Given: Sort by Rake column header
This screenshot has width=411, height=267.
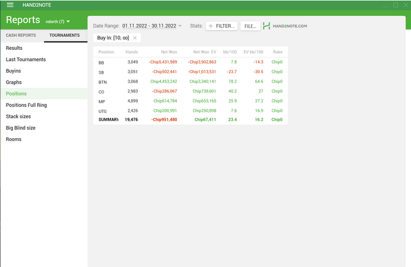Looking at the screenshot, I should click(278, 52).
